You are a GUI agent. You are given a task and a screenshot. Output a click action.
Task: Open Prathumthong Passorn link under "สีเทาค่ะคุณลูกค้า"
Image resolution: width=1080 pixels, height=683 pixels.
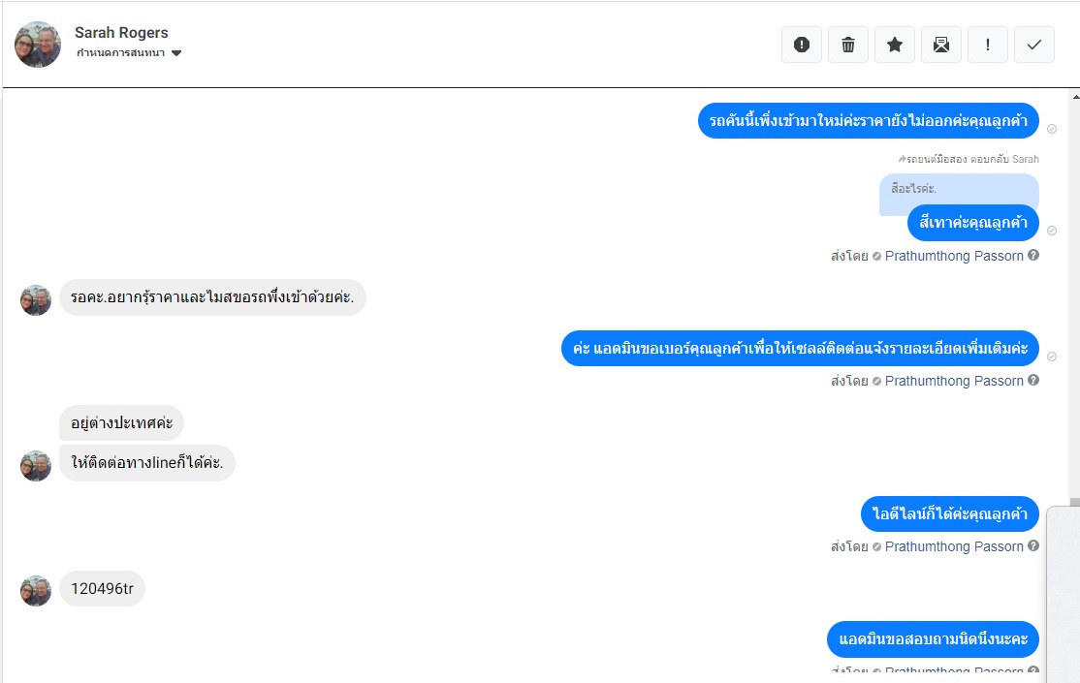pos(954,256)
